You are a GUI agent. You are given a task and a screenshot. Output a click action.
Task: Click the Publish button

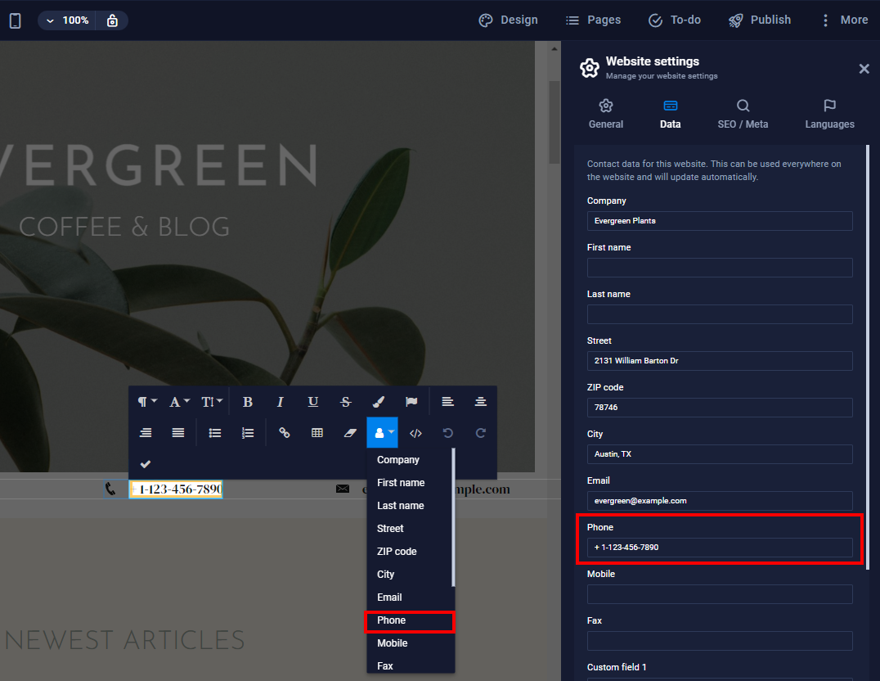coord(760,20)
